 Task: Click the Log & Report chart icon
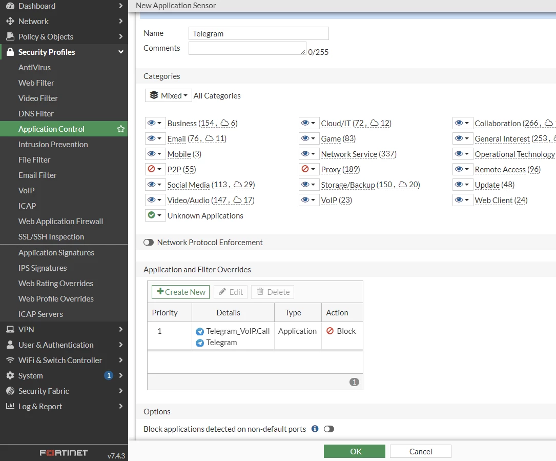point(10,406)
